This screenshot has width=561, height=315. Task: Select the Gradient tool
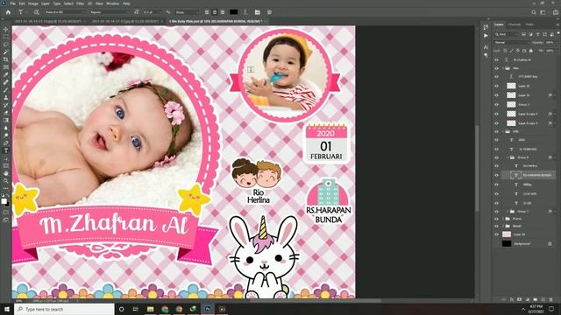point(6,120)
